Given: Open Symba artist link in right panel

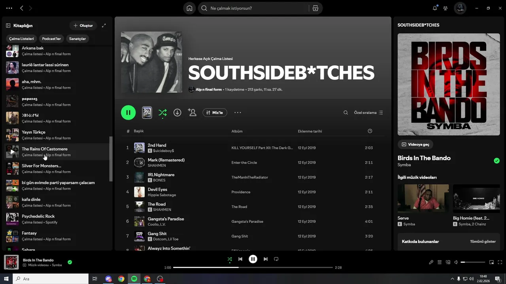Looking at the screenshot, I should pyautogui.click(x=404, y=165).
